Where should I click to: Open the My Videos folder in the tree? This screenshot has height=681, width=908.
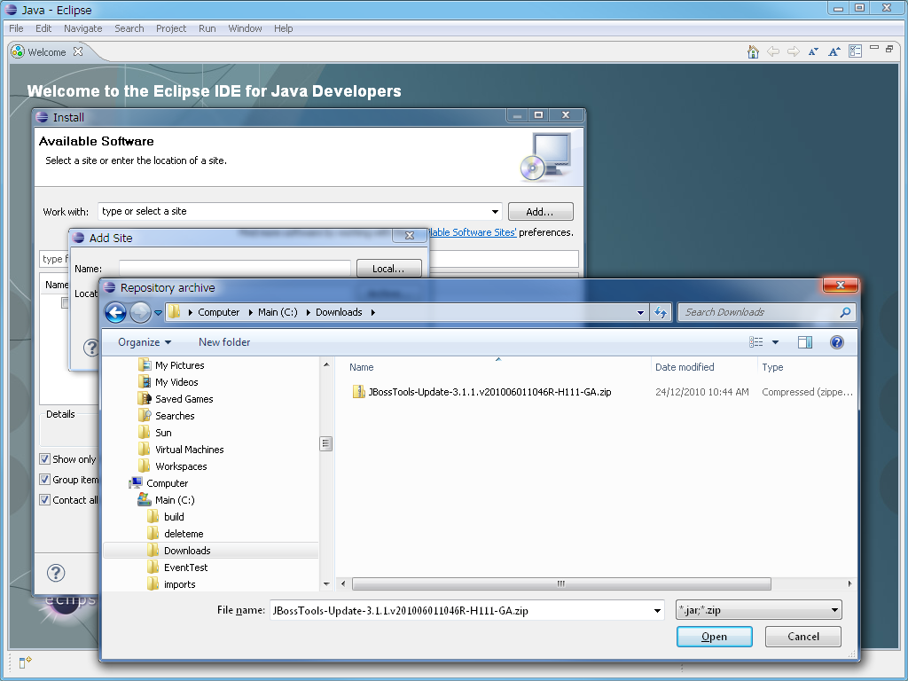click(x=176, y=382)
